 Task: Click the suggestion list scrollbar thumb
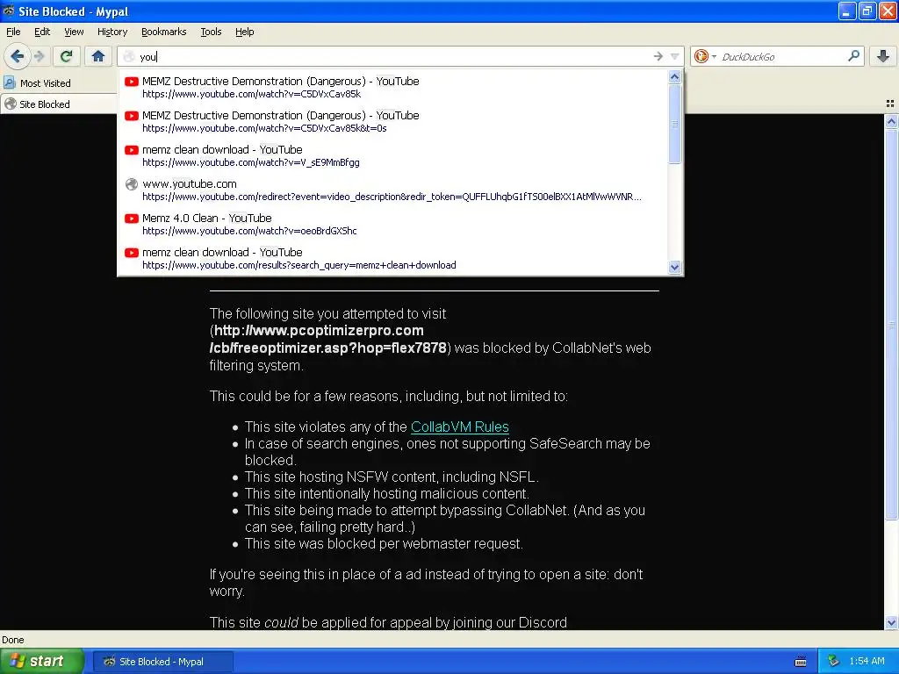(x=675, y=123)
